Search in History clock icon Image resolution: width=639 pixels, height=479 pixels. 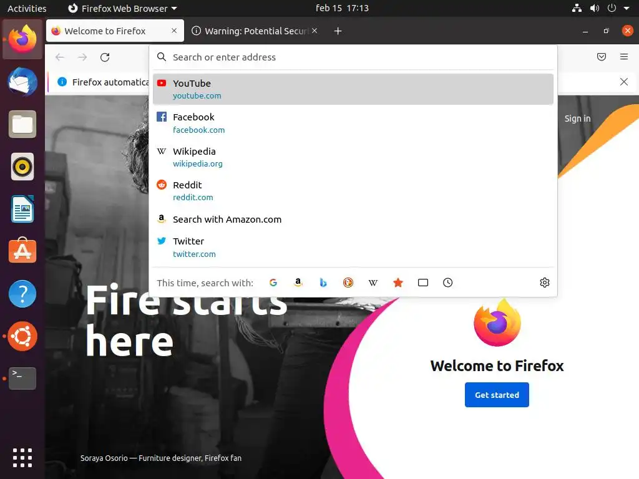448,283
